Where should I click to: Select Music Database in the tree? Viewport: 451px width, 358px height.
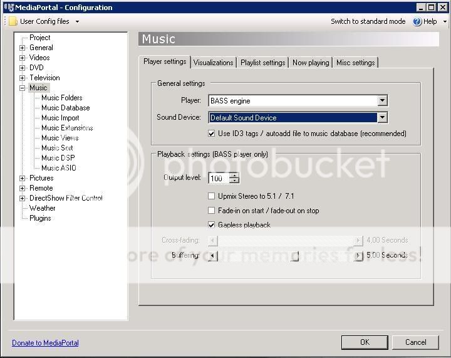click(66, 108)
